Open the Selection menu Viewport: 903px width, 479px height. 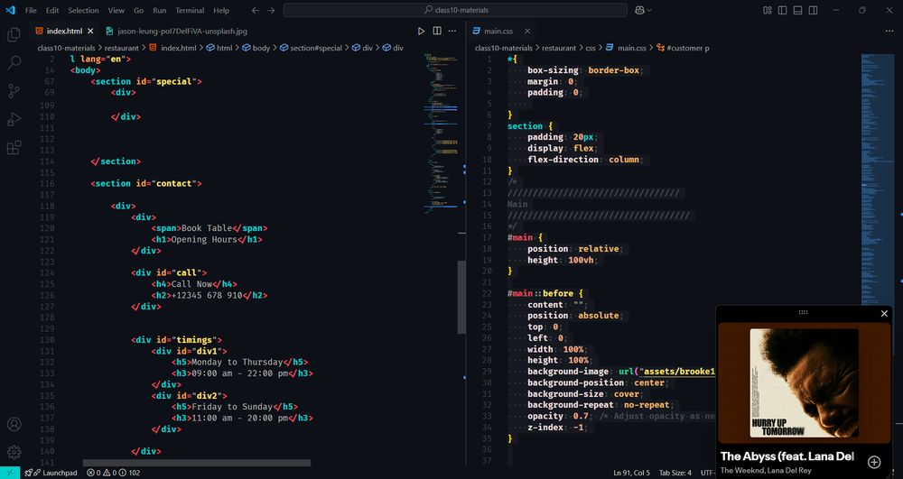coord(83,10)
